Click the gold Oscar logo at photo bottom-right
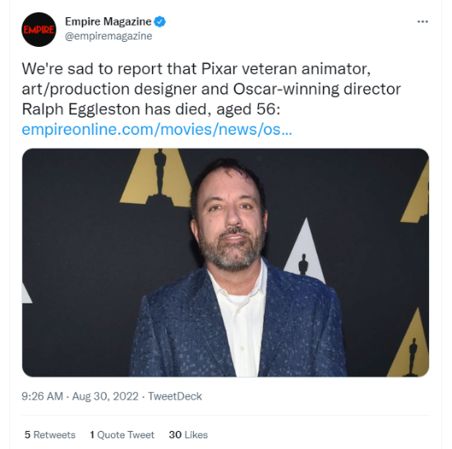The width and height of the screenshot is (452, 449). click(409, 343)
